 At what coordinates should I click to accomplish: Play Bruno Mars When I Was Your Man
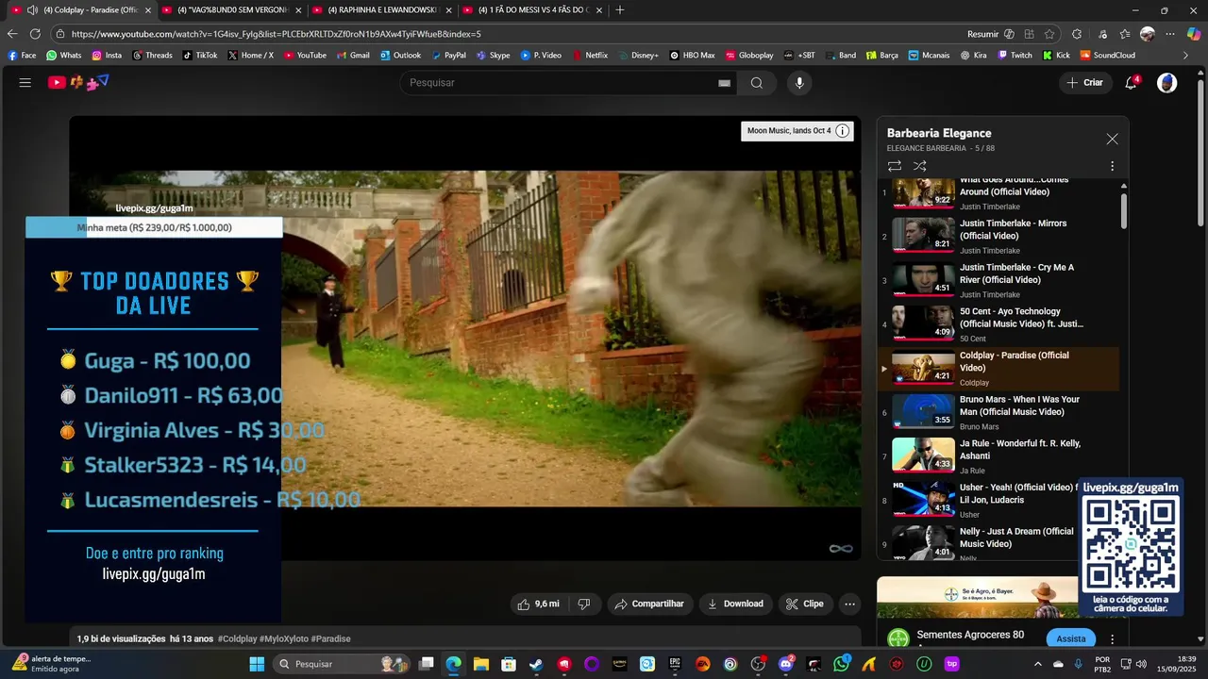coord(998,412)
